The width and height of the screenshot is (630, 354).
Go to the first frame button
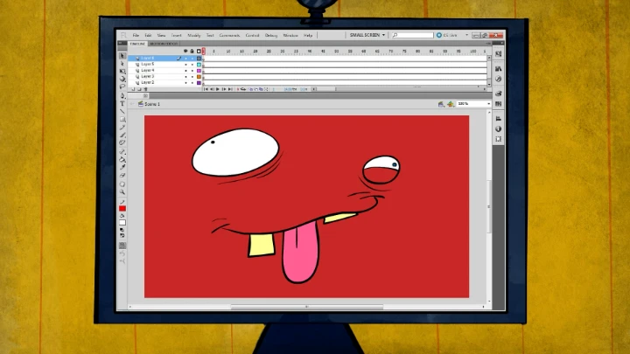[x=206, y=89]
